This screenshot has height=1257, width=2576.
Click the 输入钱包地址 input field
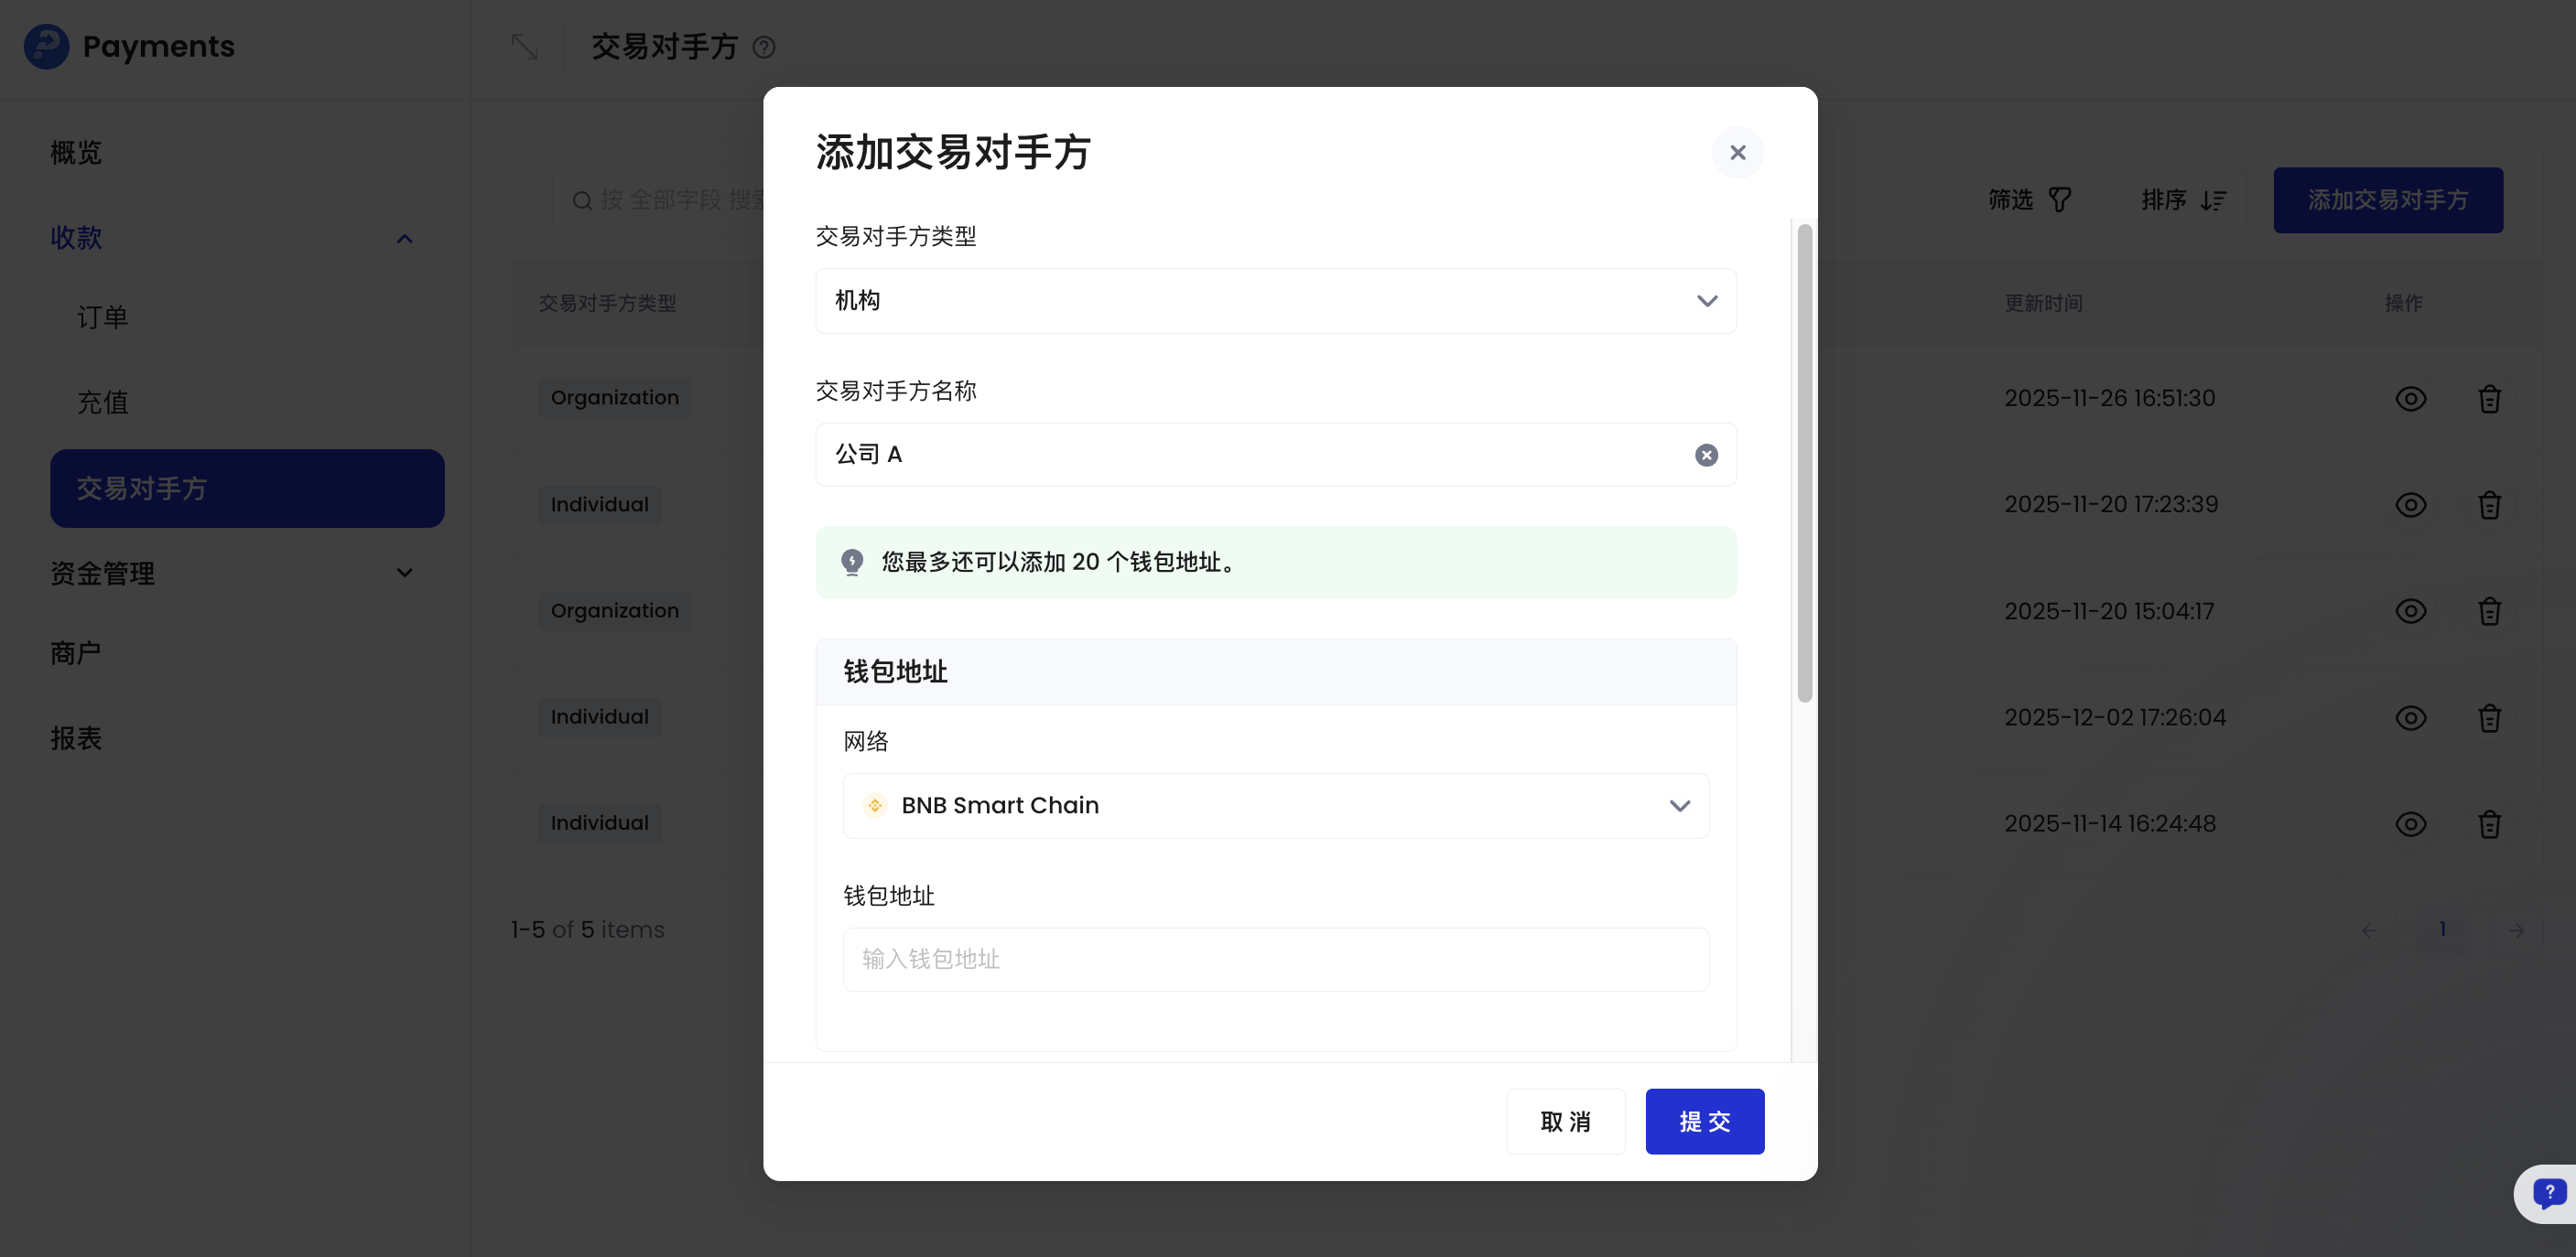click(1276, 960)
